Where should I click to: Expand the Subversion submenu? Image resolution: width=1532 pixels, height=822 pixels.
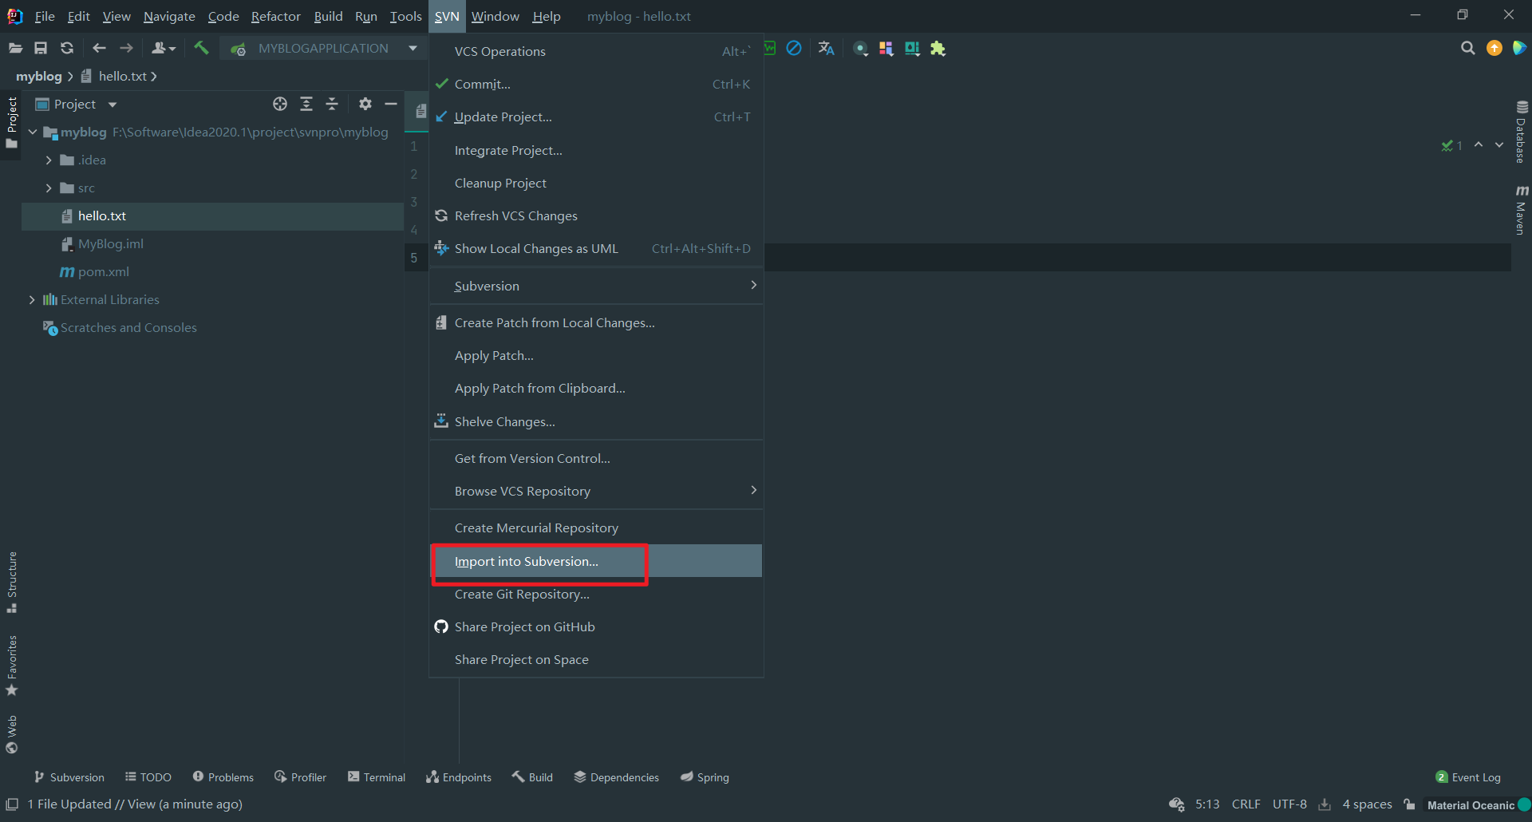tap(596, 286)
